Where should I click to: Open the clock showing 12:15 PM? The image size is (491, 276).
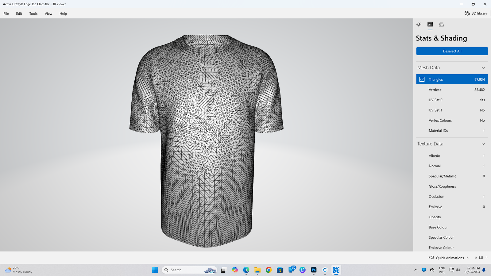(x=472, y=270)
